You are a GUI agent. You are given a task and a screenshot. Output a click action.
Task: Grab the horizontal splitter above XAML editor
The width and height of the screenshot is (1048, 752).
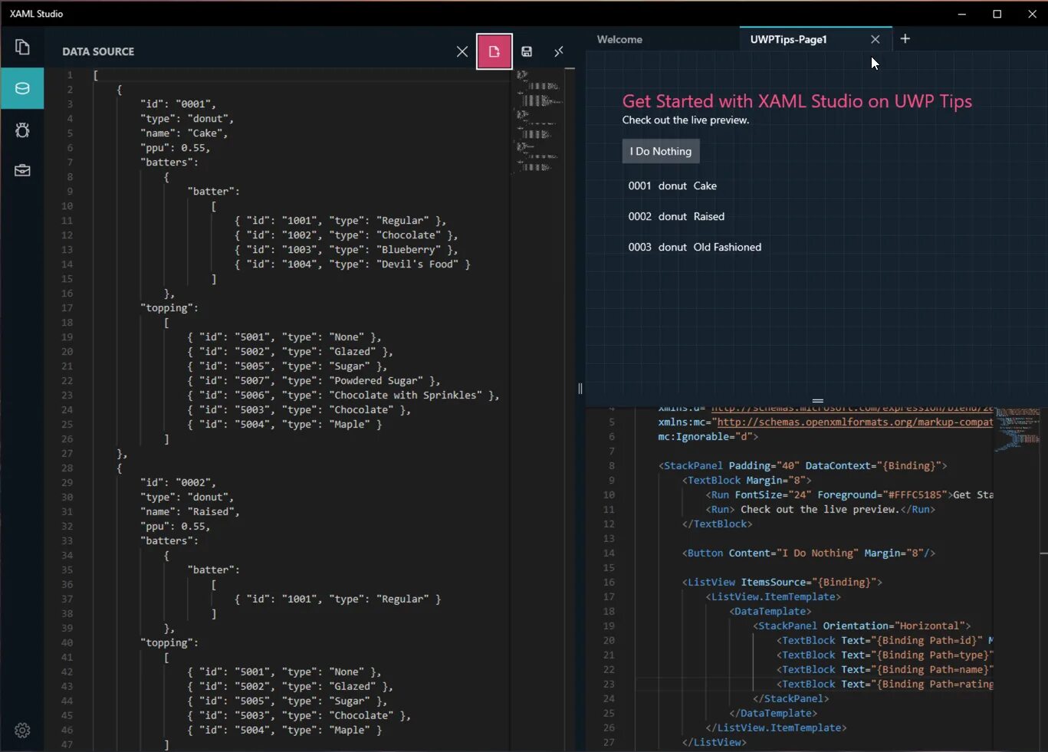coord(817,401)
